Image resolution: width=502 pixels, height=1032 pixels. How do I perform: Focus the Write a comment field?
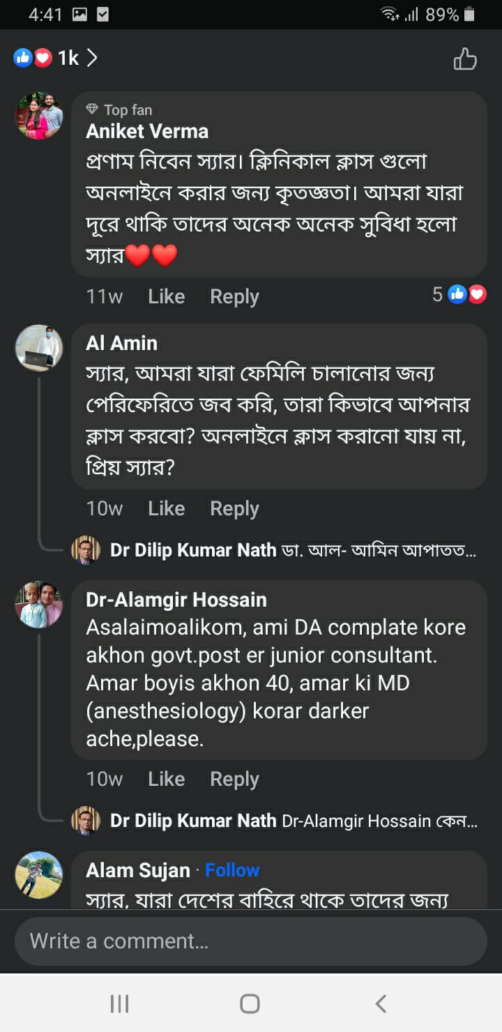(x=251, y=941)
